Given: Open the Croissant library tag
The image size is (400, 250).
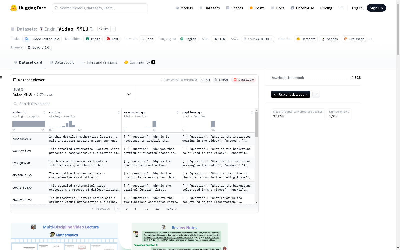Looking at the screenshot, I should click(354, 39).
